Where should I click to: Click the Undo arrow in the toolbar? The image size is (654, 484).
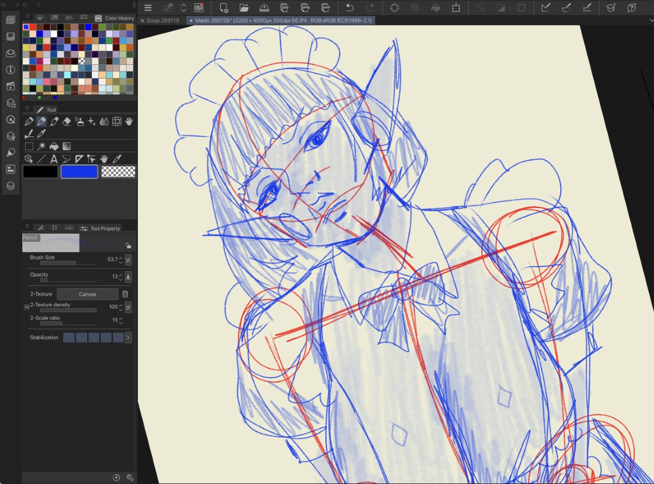pyautogui.click(x=350, y=8)
